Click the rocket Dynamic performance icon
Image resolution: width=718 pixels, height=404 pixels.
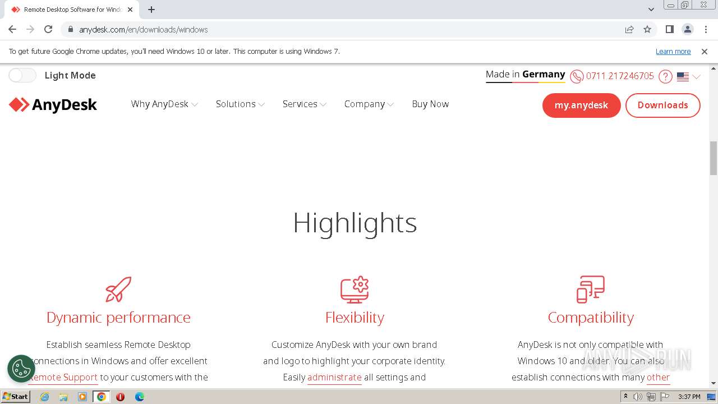pos(118,290)
